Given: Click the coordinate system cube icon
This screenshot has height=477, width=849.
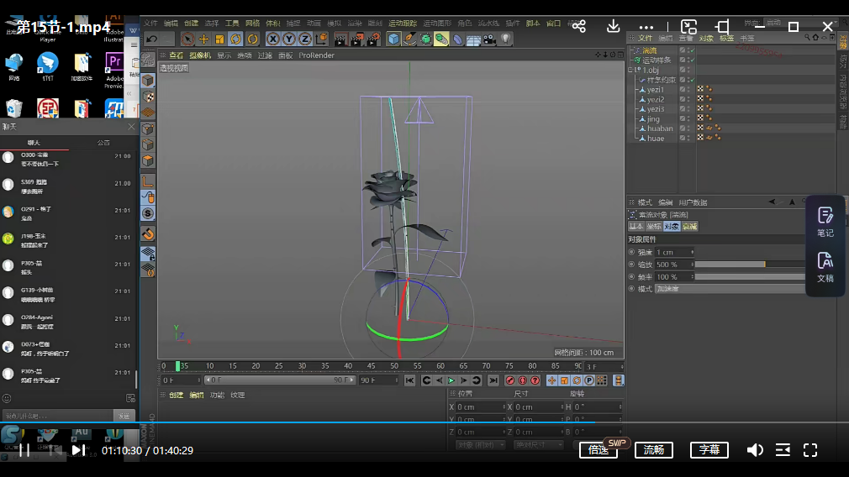Looking at the screenshot, I should click(322, 39).
